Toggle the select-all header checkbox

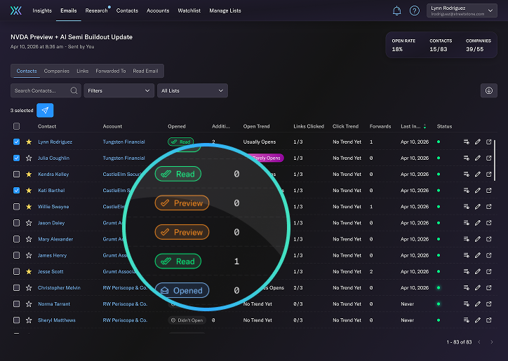coord(16,126)
